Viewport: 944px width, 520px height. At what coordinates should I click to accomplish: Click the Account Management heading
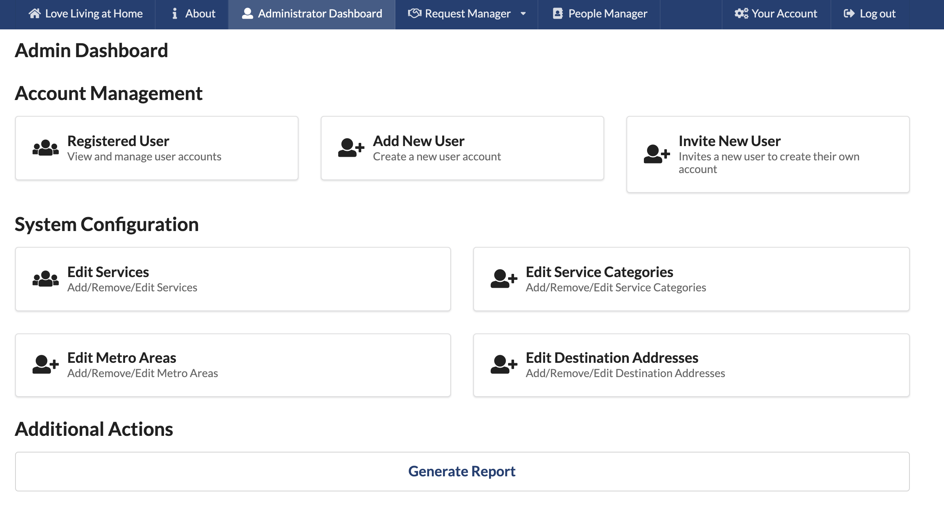click(x=109, y=94)
